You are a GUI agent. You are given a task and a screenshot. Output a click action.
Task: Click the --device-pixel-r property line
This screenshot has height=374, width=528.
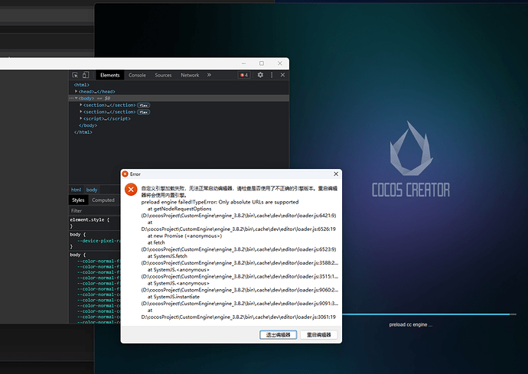click(99, 241)
